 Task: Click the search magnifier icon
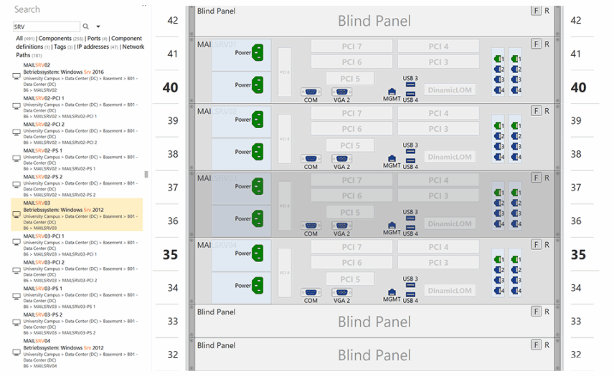[x=86, y=26]
